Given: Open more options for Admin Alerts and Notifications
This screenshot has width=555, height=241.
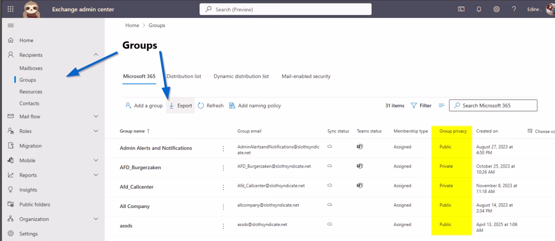Looking at the screenshot, I should coord(223,149).
